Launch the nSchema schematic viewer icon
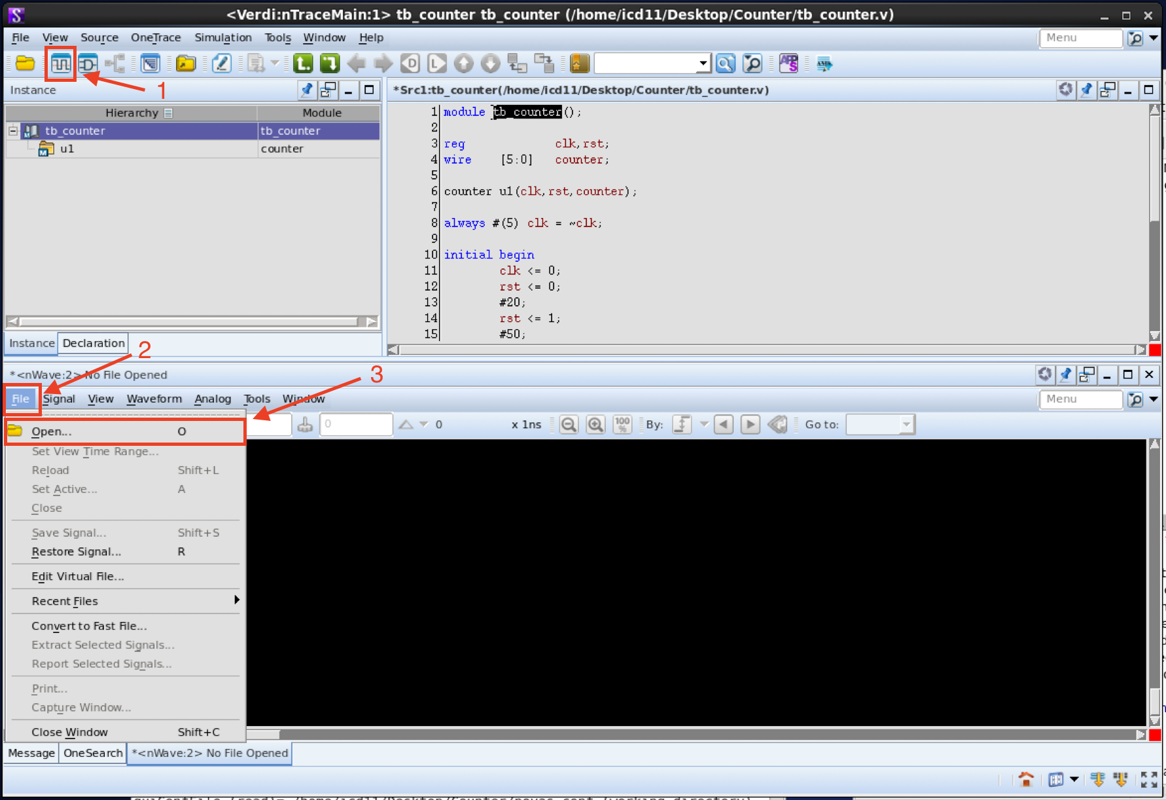1166x800 pixels. tap(88, 63)
